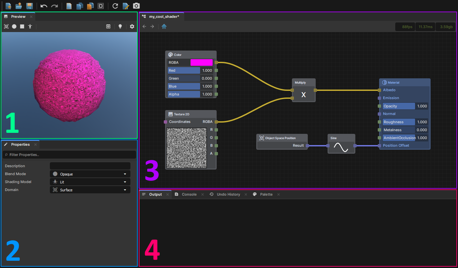This screenshot has height=268, width=458.
Task: Toggle the preview eye view option
Action: click(108, 26)
